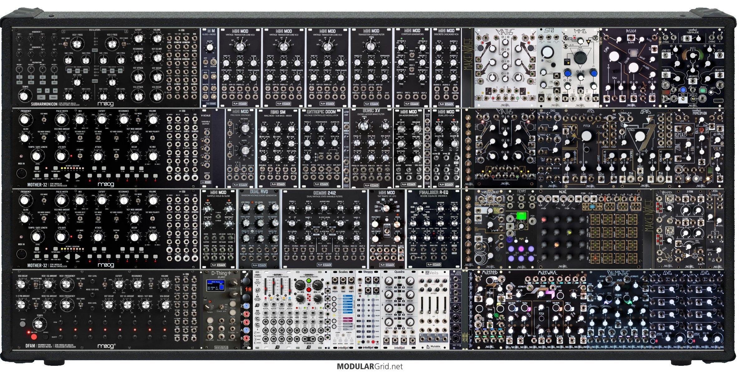This screenshot has height=373, width=740.
Task: Click the TRIGGER button on the Subharmonicon
Action: [53, 98]
